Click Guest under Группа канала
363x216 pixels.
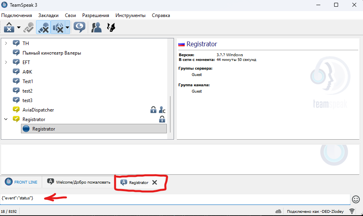(x=197, y=91)
